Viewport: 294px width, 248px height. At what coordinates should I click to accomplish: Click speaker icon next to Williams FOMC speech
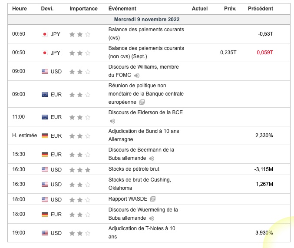pyautogui.click(x=137, y=76)
